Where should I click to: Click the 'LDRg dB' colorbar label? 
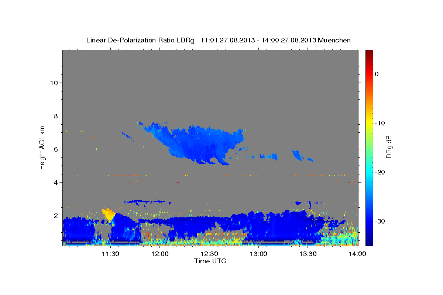pyautogui.click(x=389, y=148)
